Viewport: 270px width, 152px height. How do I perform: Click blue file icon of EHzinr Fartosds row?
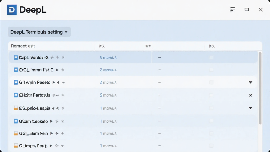pos(16,95)
